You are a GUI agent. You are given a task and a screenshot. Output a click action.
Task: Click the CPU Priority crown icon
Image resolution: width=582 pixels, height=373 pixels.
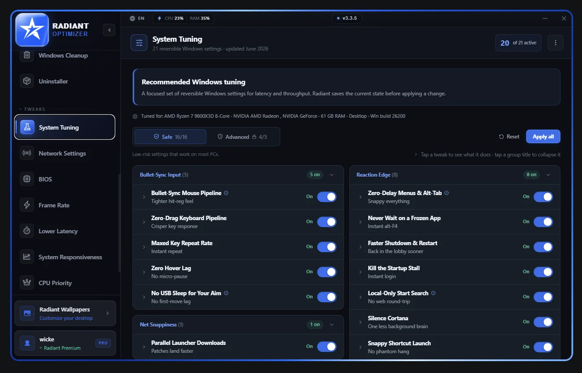click(27, 283)
